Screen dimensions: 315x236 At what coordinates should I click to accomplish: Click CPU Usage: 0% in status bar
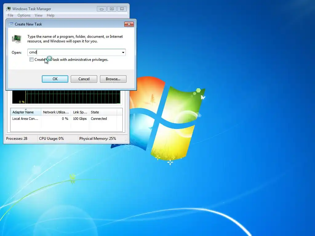51,139
